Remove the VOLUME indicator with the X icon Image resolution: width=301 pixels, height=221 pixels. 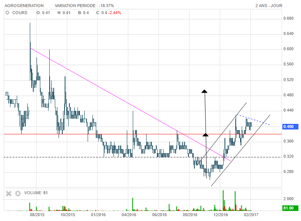click(x=9, y=193)
